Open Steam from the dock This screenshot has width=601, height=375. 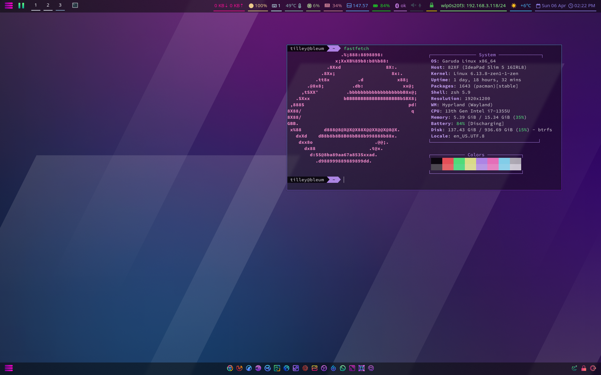coord(296,368)
